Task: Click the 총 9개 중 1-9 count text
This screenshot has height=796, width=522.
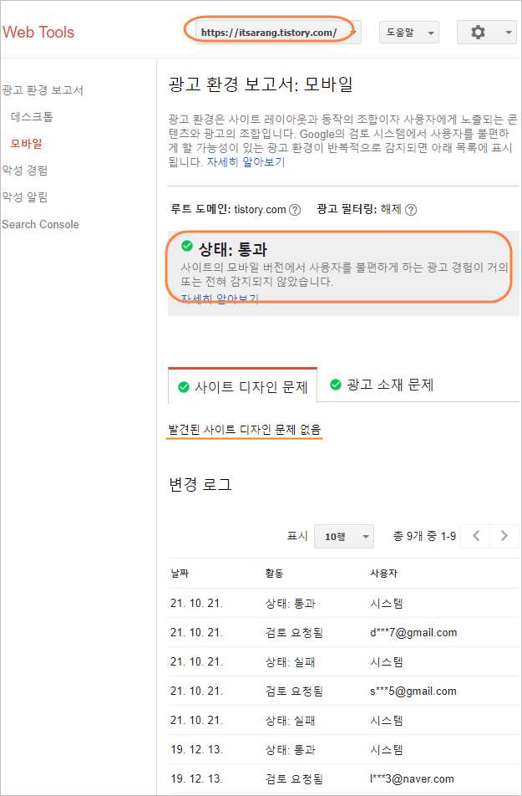Action: pyautogui.click(x=424, y=536)
